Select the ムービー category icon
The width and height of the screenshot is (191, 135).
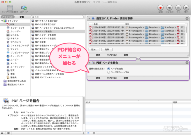pos(8,60)
